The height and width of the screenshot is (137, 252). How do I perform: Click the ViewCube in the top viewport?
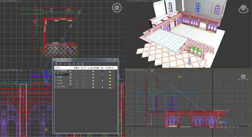117,8
